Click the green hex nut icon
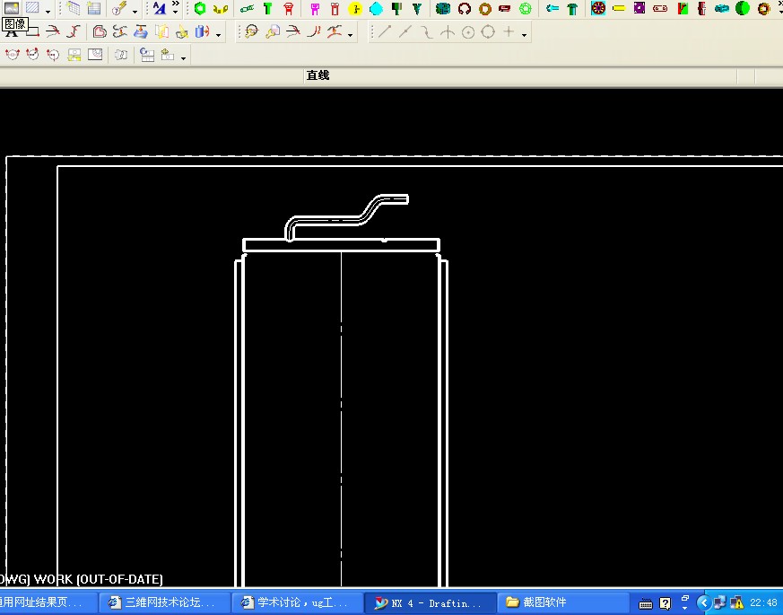 click(x=200, y=8)
